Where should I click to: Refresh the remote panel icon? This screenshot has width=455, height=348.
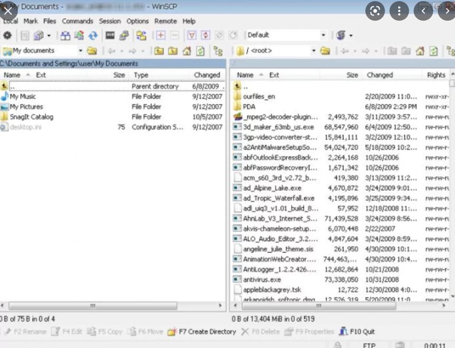[434, 51]
